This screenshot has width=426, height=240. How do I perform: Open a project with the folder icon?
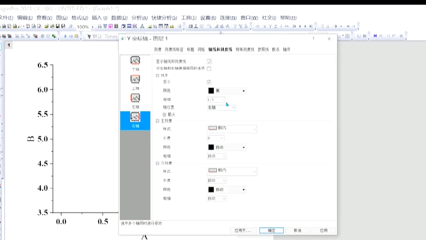tap(47, 26)
